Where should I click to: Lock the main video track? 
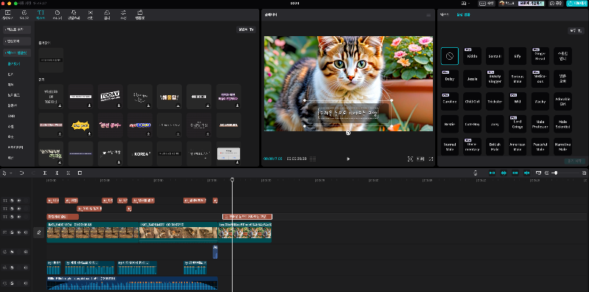pos(12,232)
